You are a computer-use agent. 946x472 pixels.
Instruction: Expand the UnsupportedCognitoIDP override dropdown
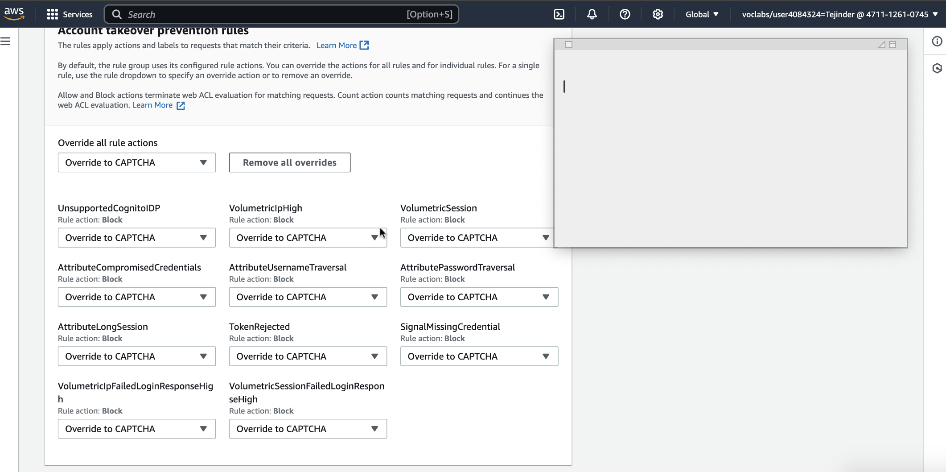point(136,238)
